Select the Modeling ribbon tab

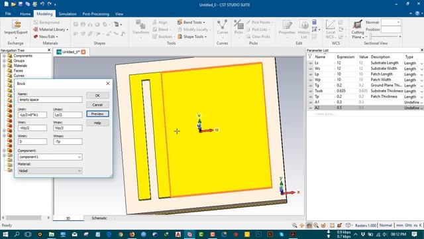[44, 14]
